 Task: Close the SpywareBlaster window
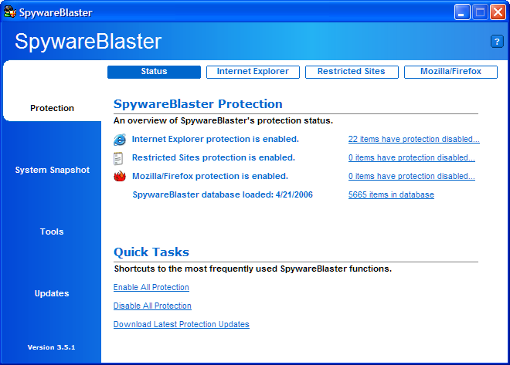498,12
